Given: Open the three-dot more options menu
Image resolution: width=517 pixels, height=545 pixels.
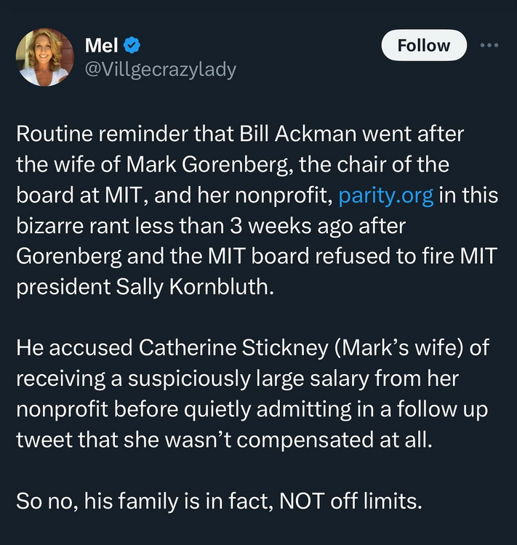Looking at the screenshot, I should tap(490, 45).
